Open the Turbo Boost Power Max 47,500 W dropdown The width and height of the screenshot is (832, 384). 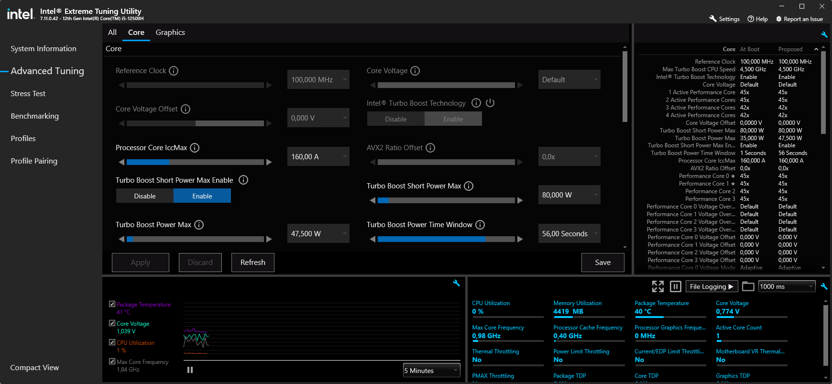[318, 233]
